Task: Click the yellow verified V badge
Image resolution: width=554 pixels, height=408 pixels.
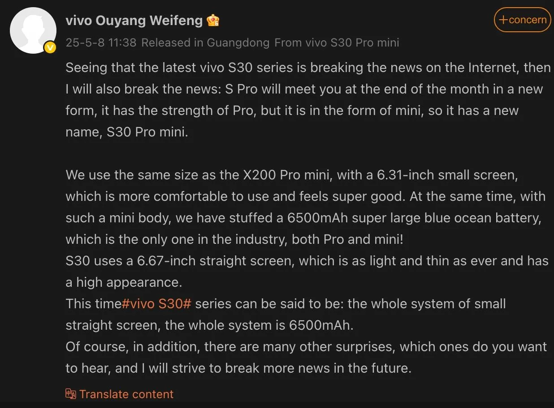Action: click(50, 47)
